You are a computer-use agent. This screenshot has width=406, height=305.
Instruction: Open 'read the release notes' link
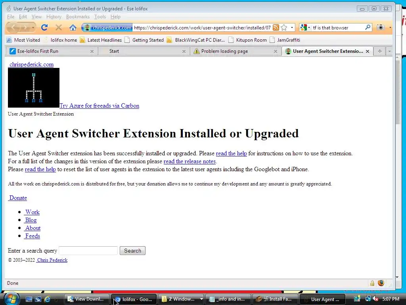pyautogui.click(x=190, y=161)
